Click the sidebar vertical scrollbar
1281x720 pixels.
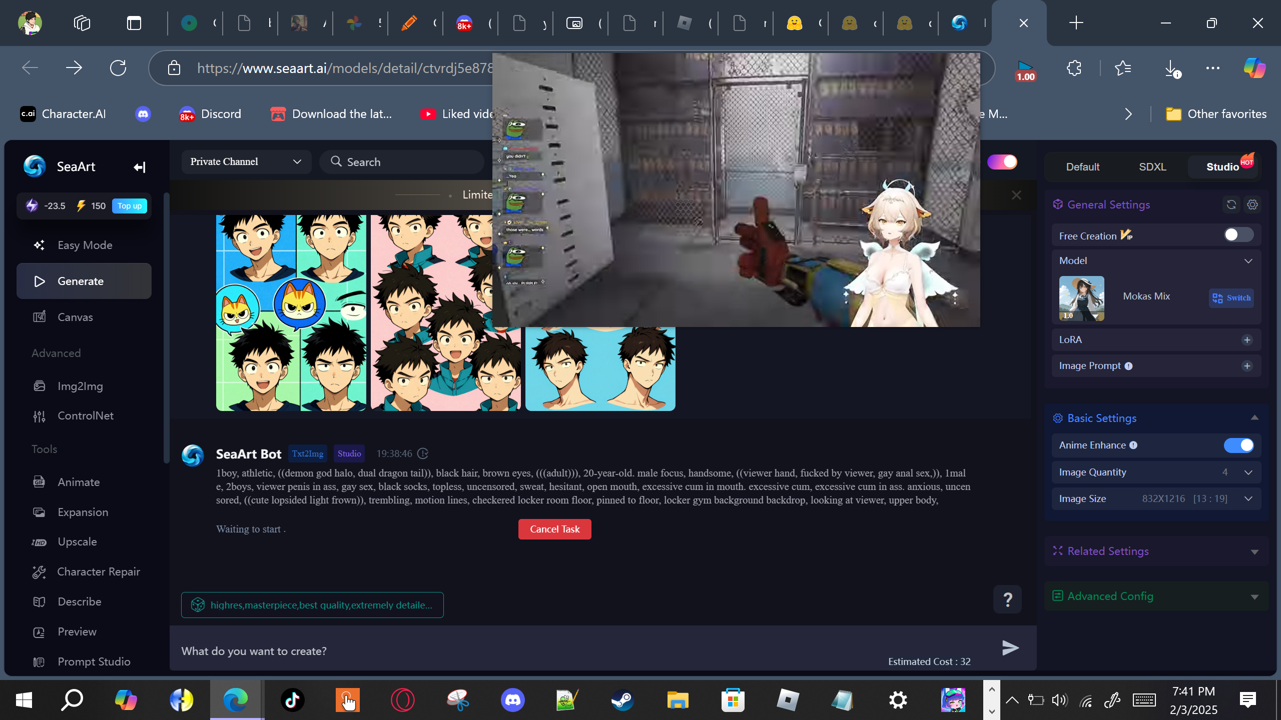(x=166, y=328)
